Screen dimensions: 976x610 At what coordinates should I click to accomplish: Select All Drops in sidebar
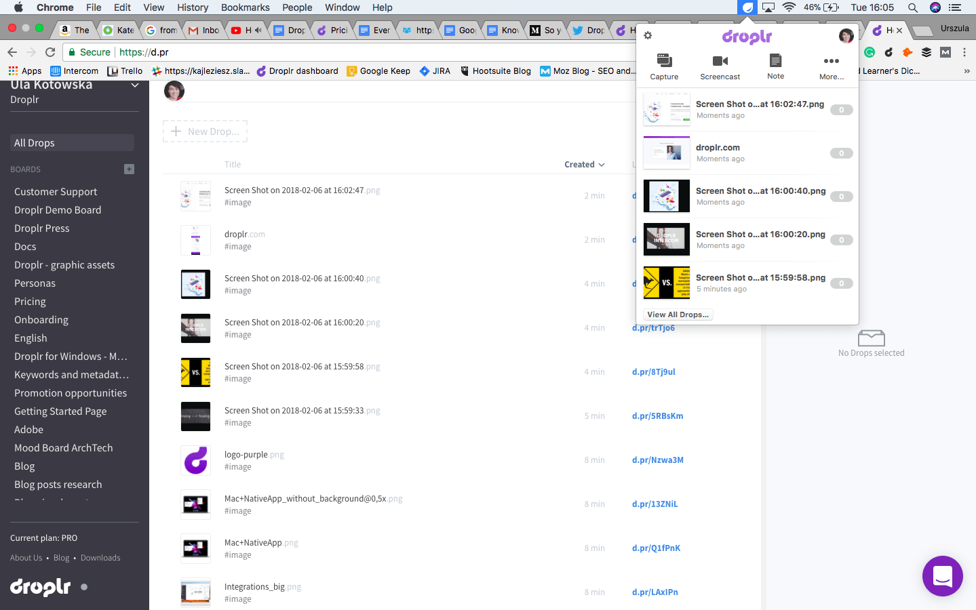tap(72, 143)
